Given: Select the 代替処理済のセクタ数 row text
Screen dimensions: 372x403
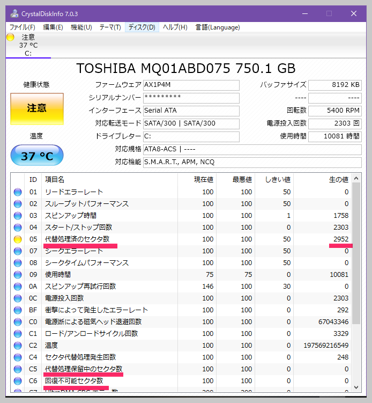Looking at the screenshot, I should pyautogui.click(x=77, y=239).
